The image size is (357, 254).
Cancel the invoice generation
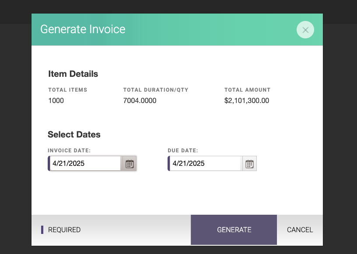tap(300, 230)
